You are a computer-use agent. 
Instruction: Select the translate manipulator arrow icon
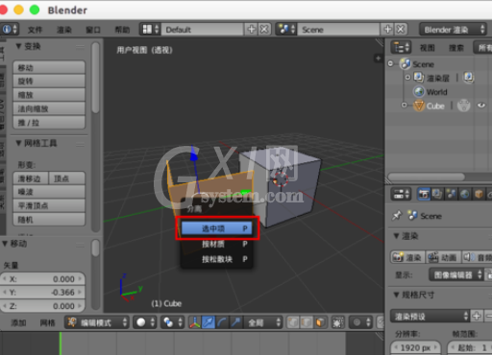tap(209, 322)
